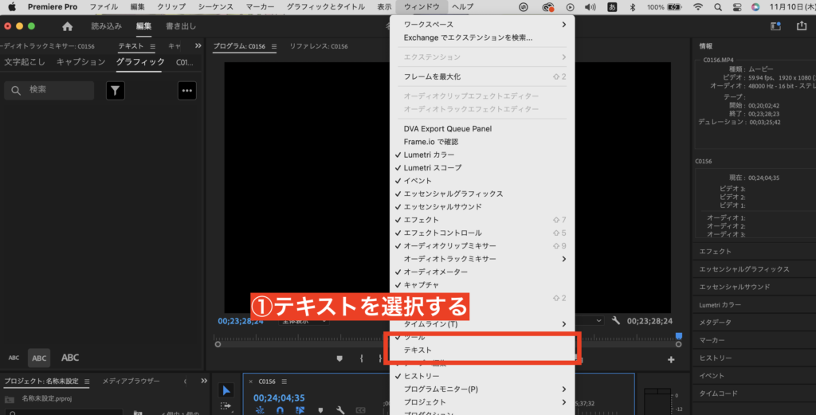This screenshot has height=415, width=816.
Task: Open the three-dots options in Graphics tab
Action: (x=187, y=90)
